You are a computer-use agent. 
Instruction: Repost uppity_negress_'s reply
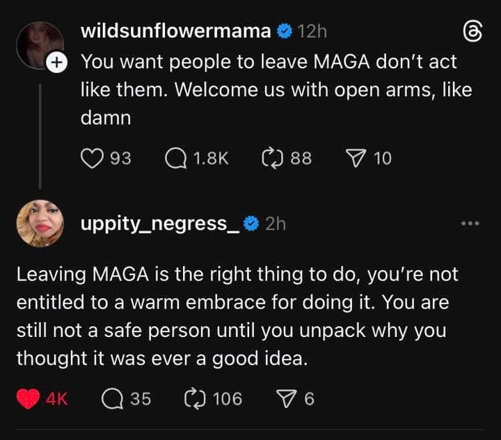[x=193, y=398]
